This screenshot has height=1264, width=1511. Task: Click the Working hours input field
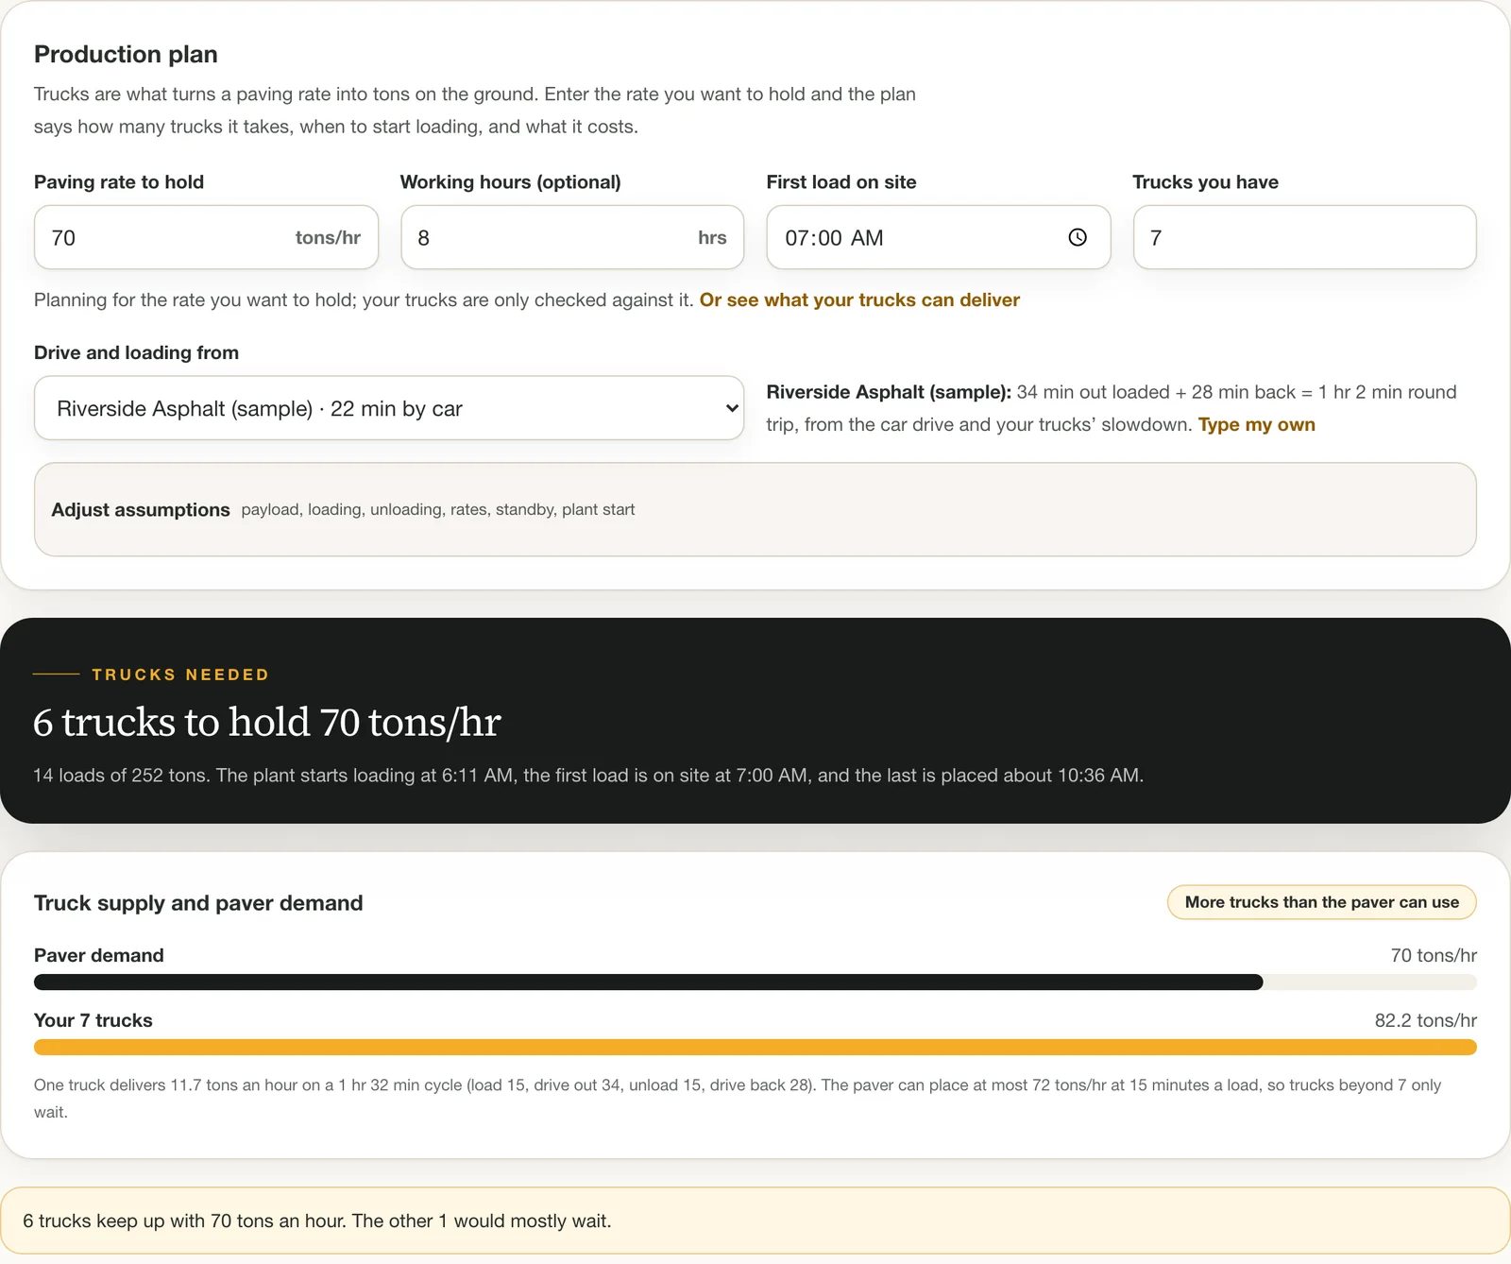point(572,237)
